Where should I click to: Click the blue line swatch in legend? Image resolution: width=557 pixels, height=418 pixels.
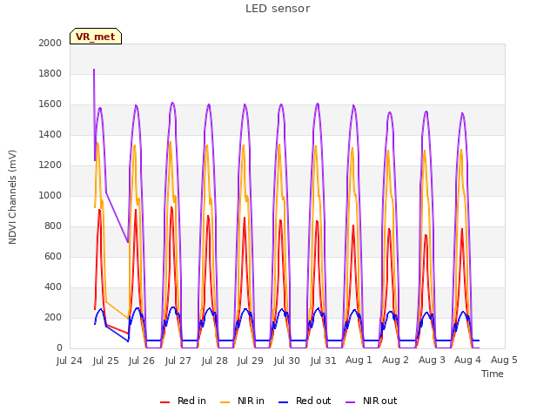pos(283,402)
